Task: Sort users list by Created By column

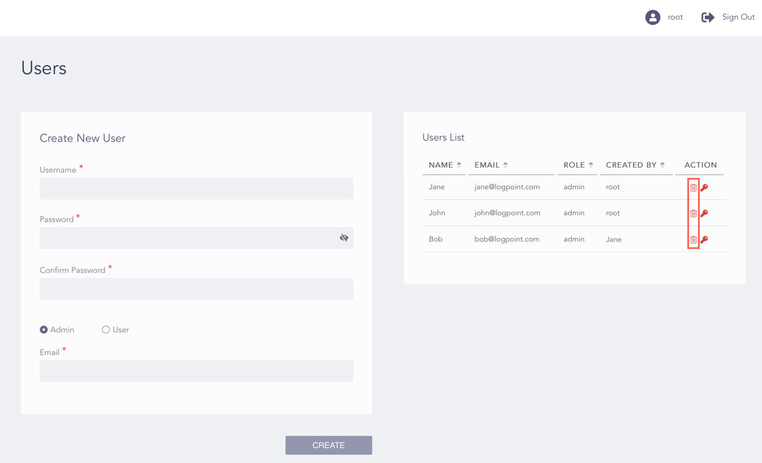Action: pos(662,165)
